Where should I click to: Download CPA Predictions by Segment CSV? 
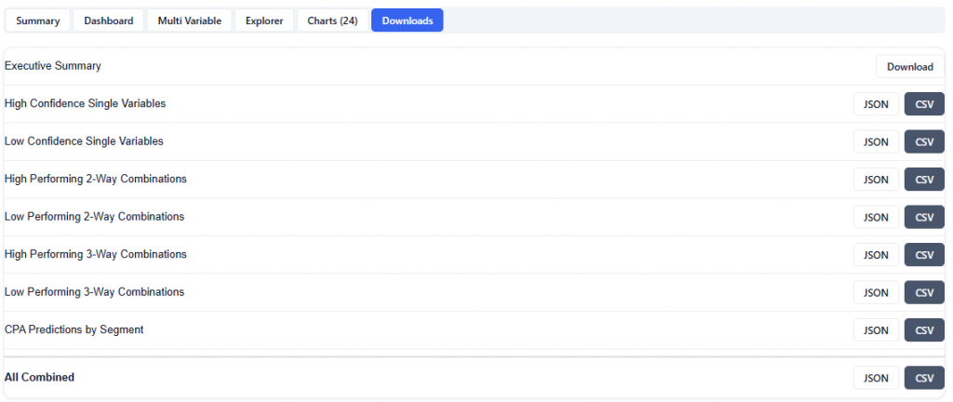click(x=924, y=330)
